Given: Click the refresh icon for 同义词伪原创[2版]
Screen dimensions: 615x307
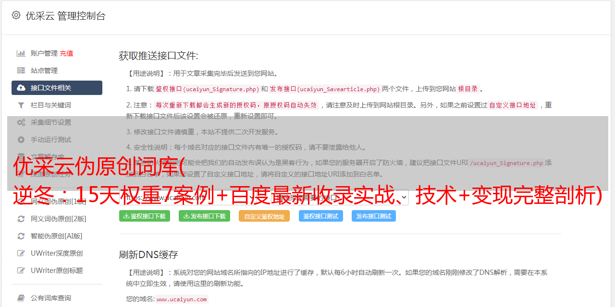Looking at the screenshot, I should pyautogui.click(x=21, y=219).
